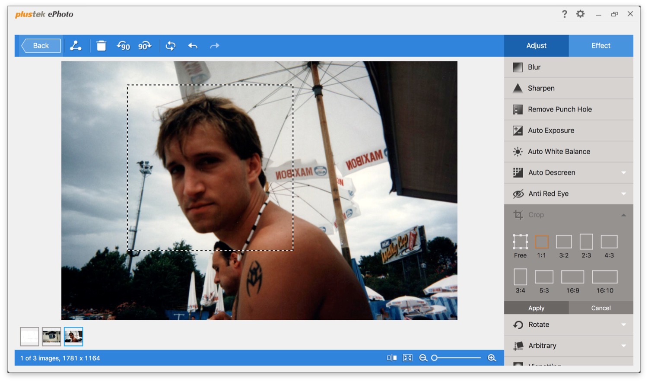Expand the Rotate section

tap(623, 325)
